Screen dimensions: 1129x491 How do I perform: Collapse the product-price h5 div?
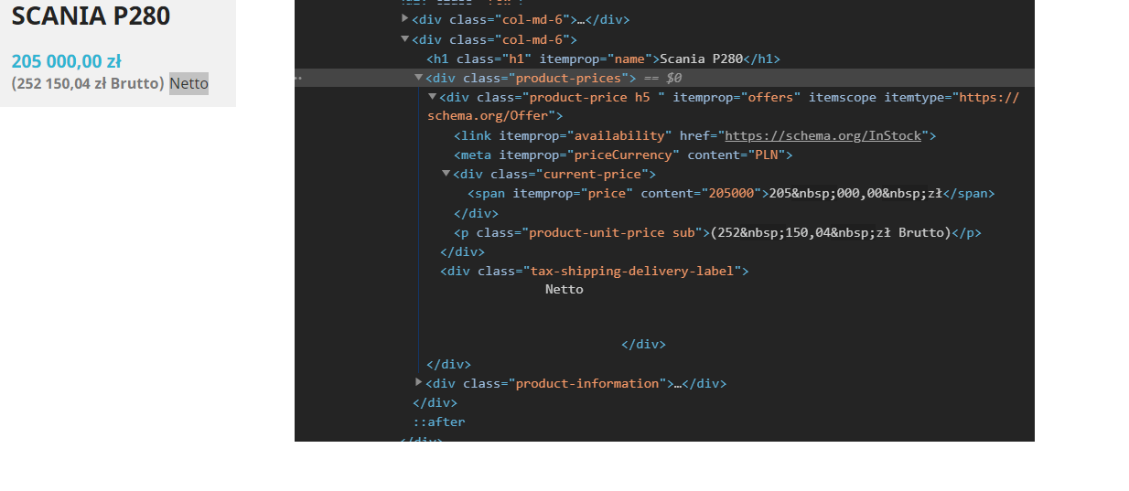[x=433, y=97]
